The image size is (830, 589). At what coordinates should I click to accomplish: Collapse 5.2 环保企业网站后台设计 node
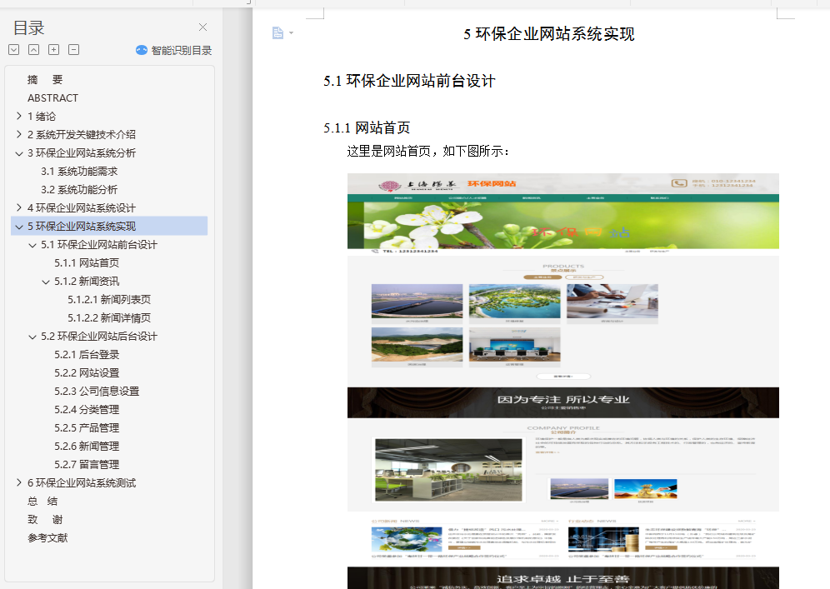click(32, 337)
